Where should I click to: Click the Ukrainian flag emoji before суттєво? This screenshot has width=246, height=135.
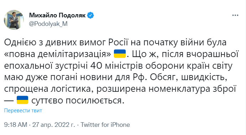point(22,100)
